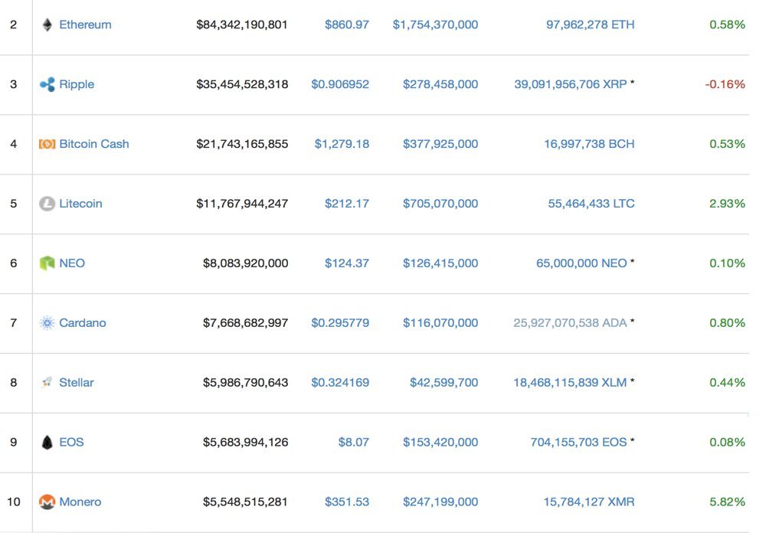766x536 pixels.
Task: Click supply 97,962,278 ETH
Action: 590,25
